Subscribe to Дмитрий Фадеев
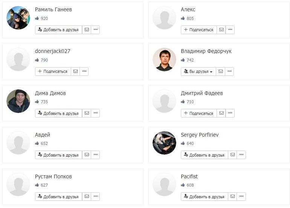The image size is (290, 208). 198,113
